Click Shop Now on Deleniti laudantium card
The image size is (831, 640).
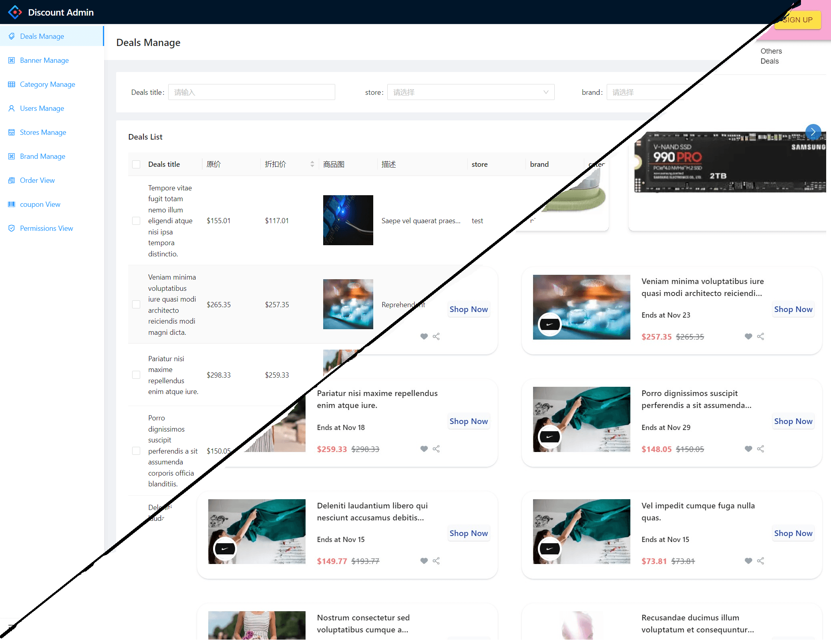(x=469, y=533)
